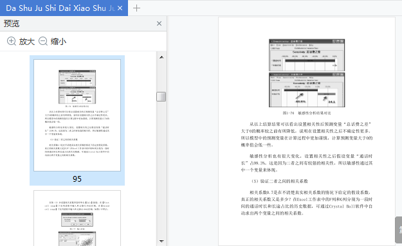Click the 预览 panel title
Image resolution: width=402 pixels, height=246 pixels.
(x=12, y=24)
